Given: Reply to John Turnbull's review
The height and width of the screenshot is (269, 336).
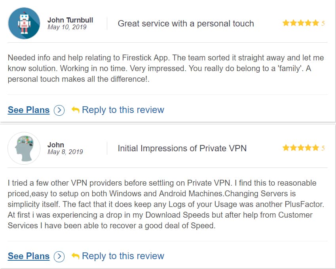Looking at the screenshot, I should coord(123,110).
